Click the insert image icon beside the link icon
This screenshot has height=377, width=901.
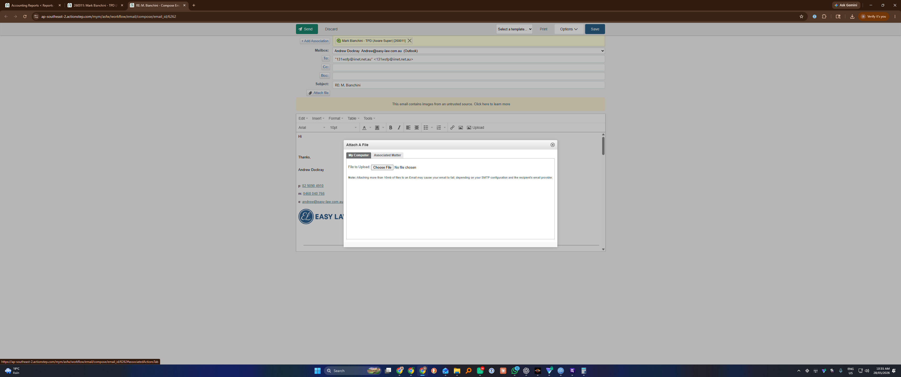(461, 128)
